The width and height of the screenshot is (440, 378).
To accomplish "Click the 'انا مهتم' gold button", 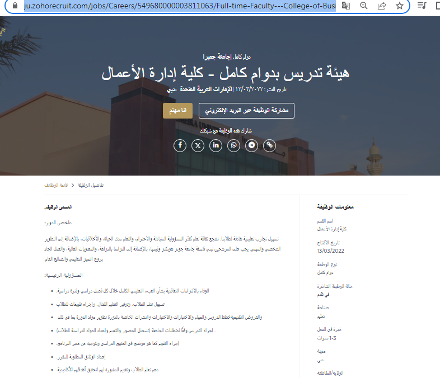I will pyautogui.click(x=178, y=110).
